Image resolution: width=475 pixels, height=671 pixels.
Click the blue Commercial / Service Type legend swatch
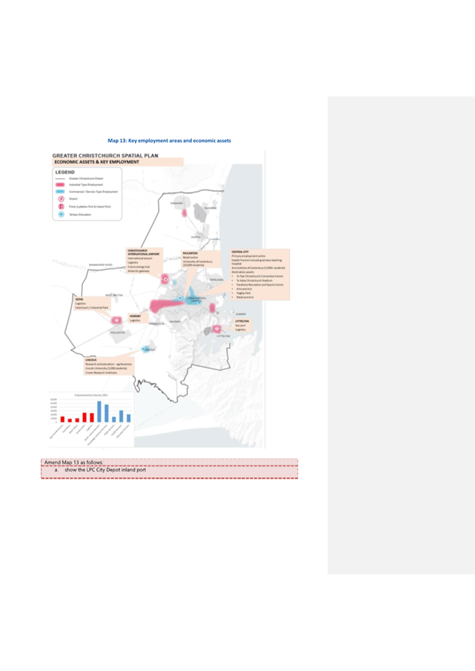[61, 192]
